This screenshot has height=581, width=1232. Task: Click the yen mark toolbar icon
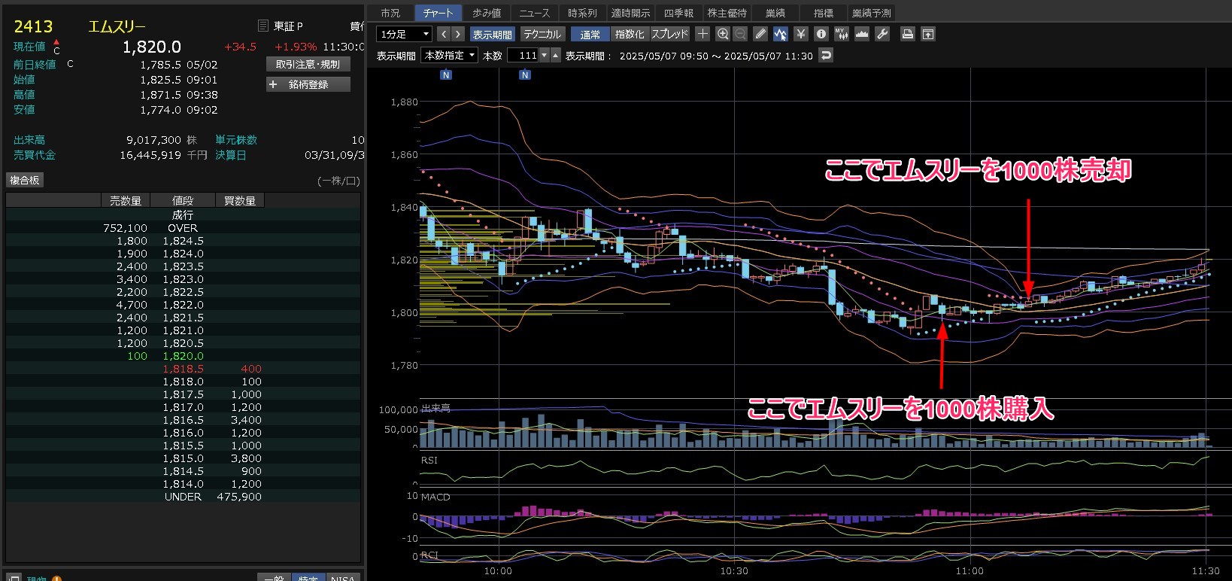point(801,34)
